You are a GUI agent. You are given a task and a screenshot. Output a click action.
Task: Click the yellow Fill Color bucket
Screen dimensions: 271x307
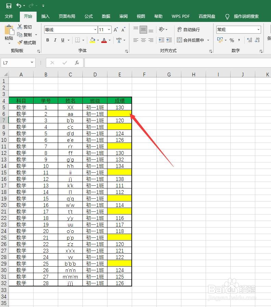pos(92,40)
